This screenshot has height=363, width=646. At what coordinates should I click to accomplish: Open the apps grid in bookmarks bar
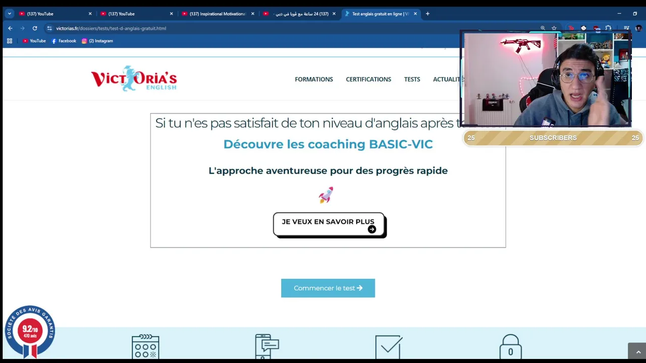(x=10, y=41)
